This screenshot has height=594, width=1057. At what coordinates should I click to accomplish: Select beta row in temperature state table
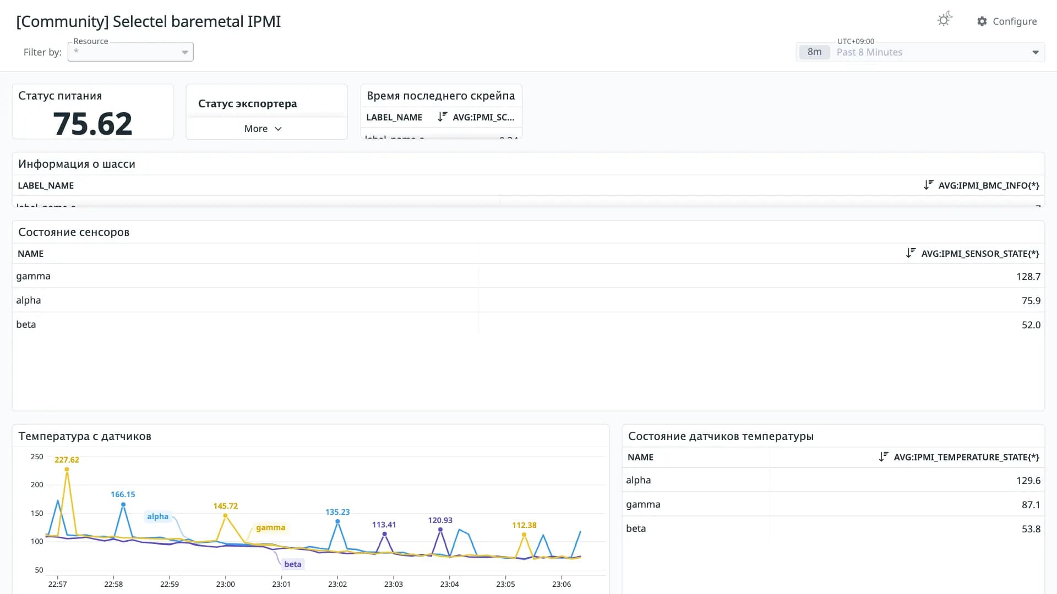tap(833, 529)
